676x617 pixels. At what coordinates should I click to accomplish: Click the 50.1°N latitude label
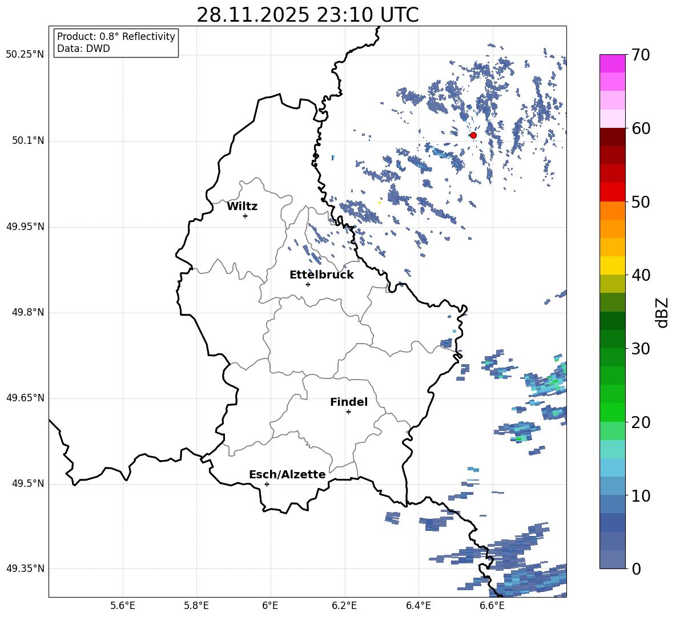tap(28, 141)
